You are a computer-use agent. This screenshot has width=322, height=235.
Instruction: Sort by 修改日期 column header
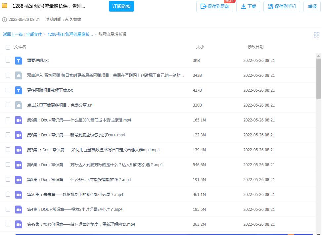pyautogui.click(x=255, y=47)
